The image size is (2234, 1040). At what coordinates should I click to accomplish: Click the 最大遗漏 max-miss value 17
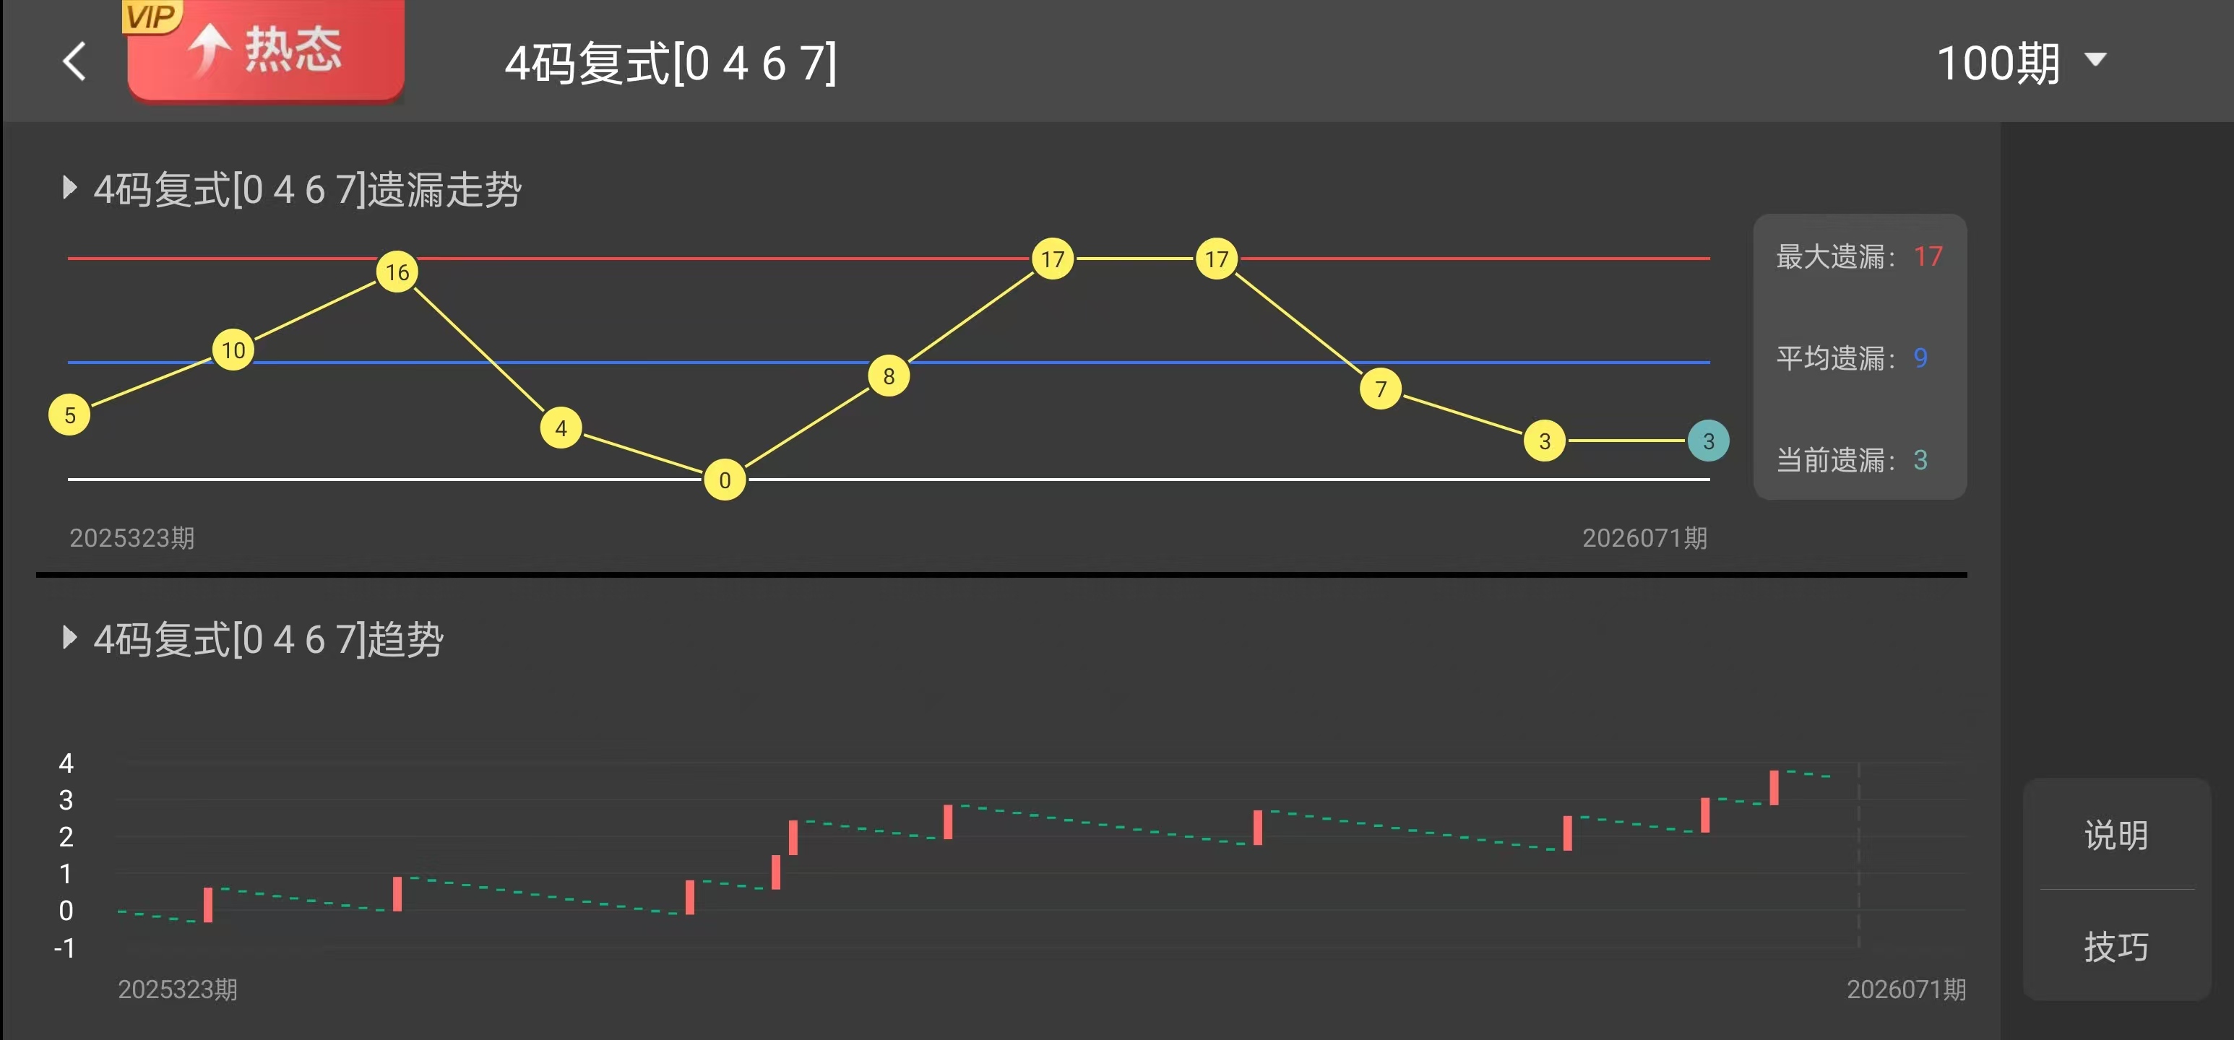[x=1928, y=256]
